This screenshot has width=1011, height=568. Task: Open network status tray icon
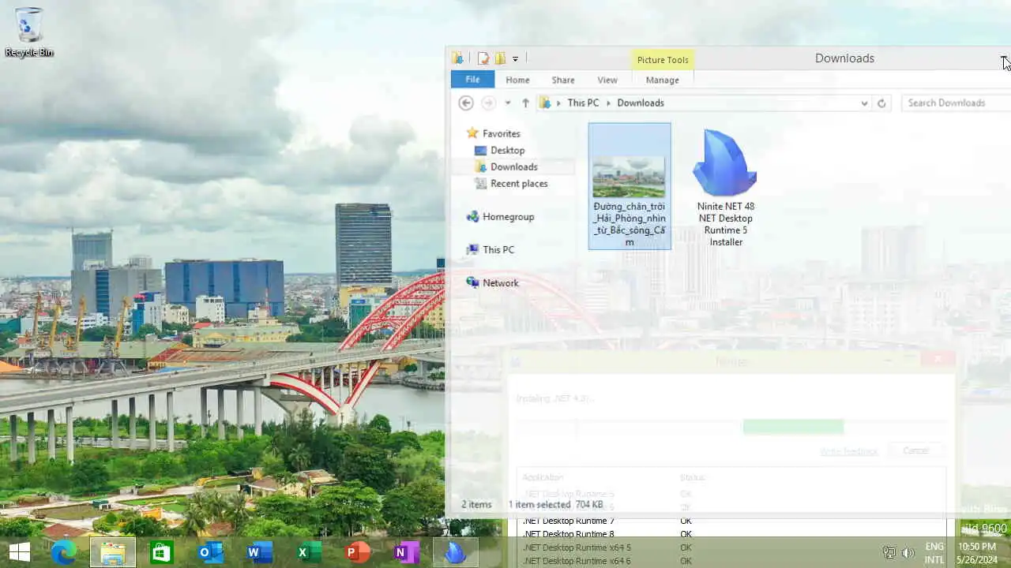[889, 552]
